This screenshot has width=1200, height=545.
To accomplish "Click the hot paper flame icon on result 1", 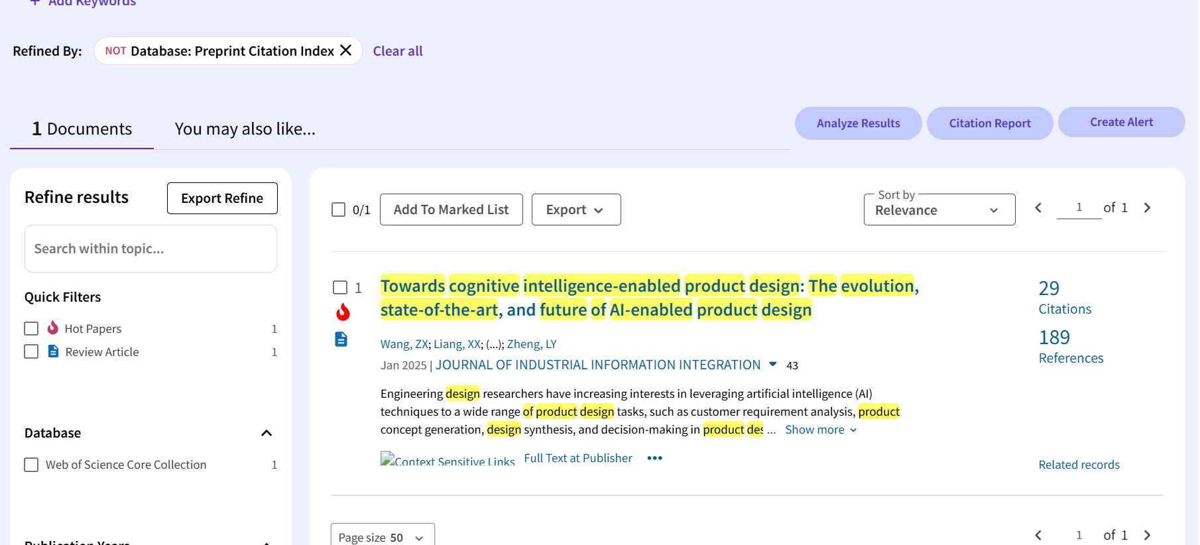I will [343, 312].
